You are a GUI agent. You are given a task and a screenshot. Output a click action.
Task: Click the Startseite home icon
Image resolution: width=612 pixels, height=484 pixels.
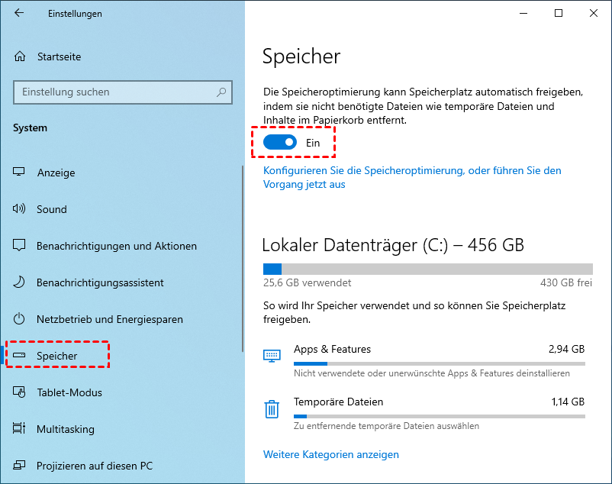click(x=20, y=56)
